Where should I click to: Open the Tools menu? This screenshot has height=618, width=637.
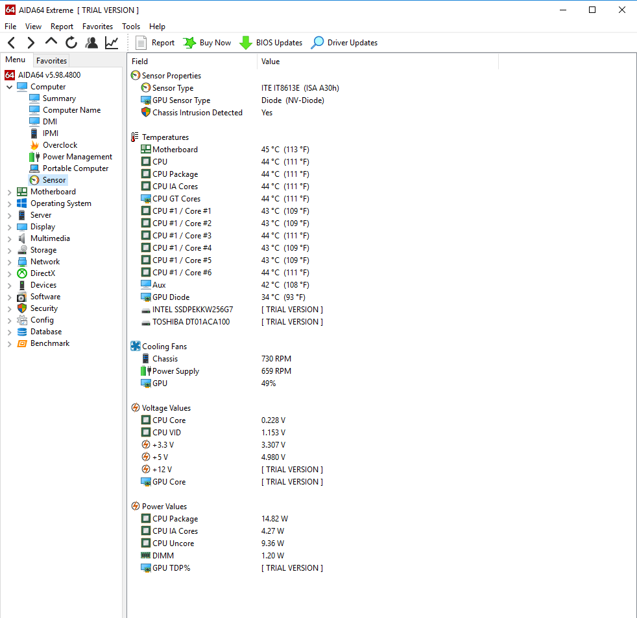[x=131, y=27]
